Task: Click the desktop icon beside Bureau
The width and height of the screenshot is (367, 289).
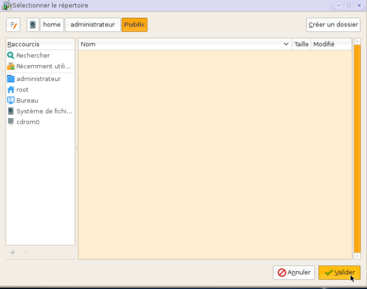Action: coord(11,100)
